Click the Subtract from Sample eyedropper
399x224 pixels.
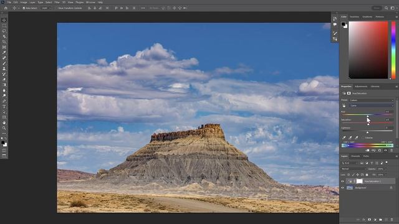coord(357,138)
